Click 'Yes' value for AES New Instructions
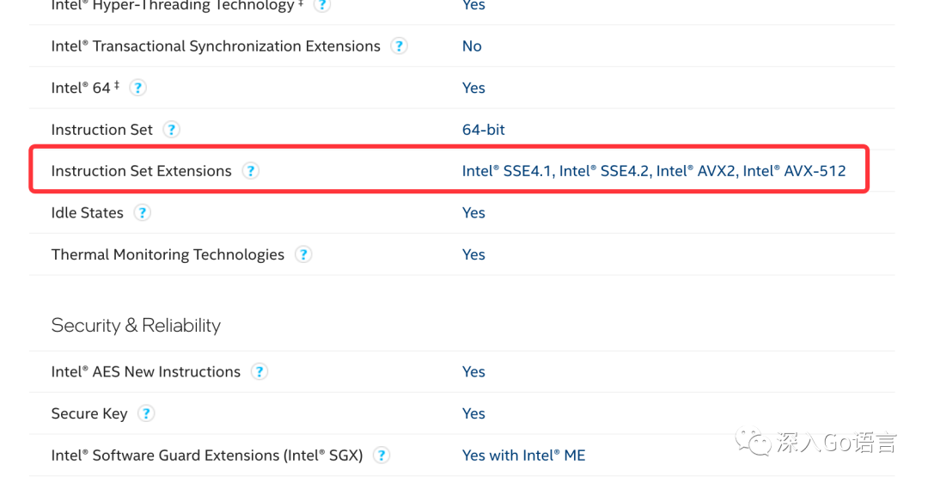This screenshot has height=483, width=928. click(473, 372)
